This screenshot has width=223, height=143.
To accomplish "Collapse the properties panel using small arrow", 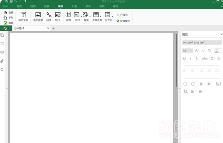I will tap(179, 88).
